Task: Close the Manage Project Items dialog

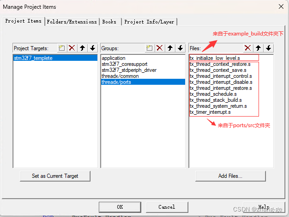Action: point(281,6)
